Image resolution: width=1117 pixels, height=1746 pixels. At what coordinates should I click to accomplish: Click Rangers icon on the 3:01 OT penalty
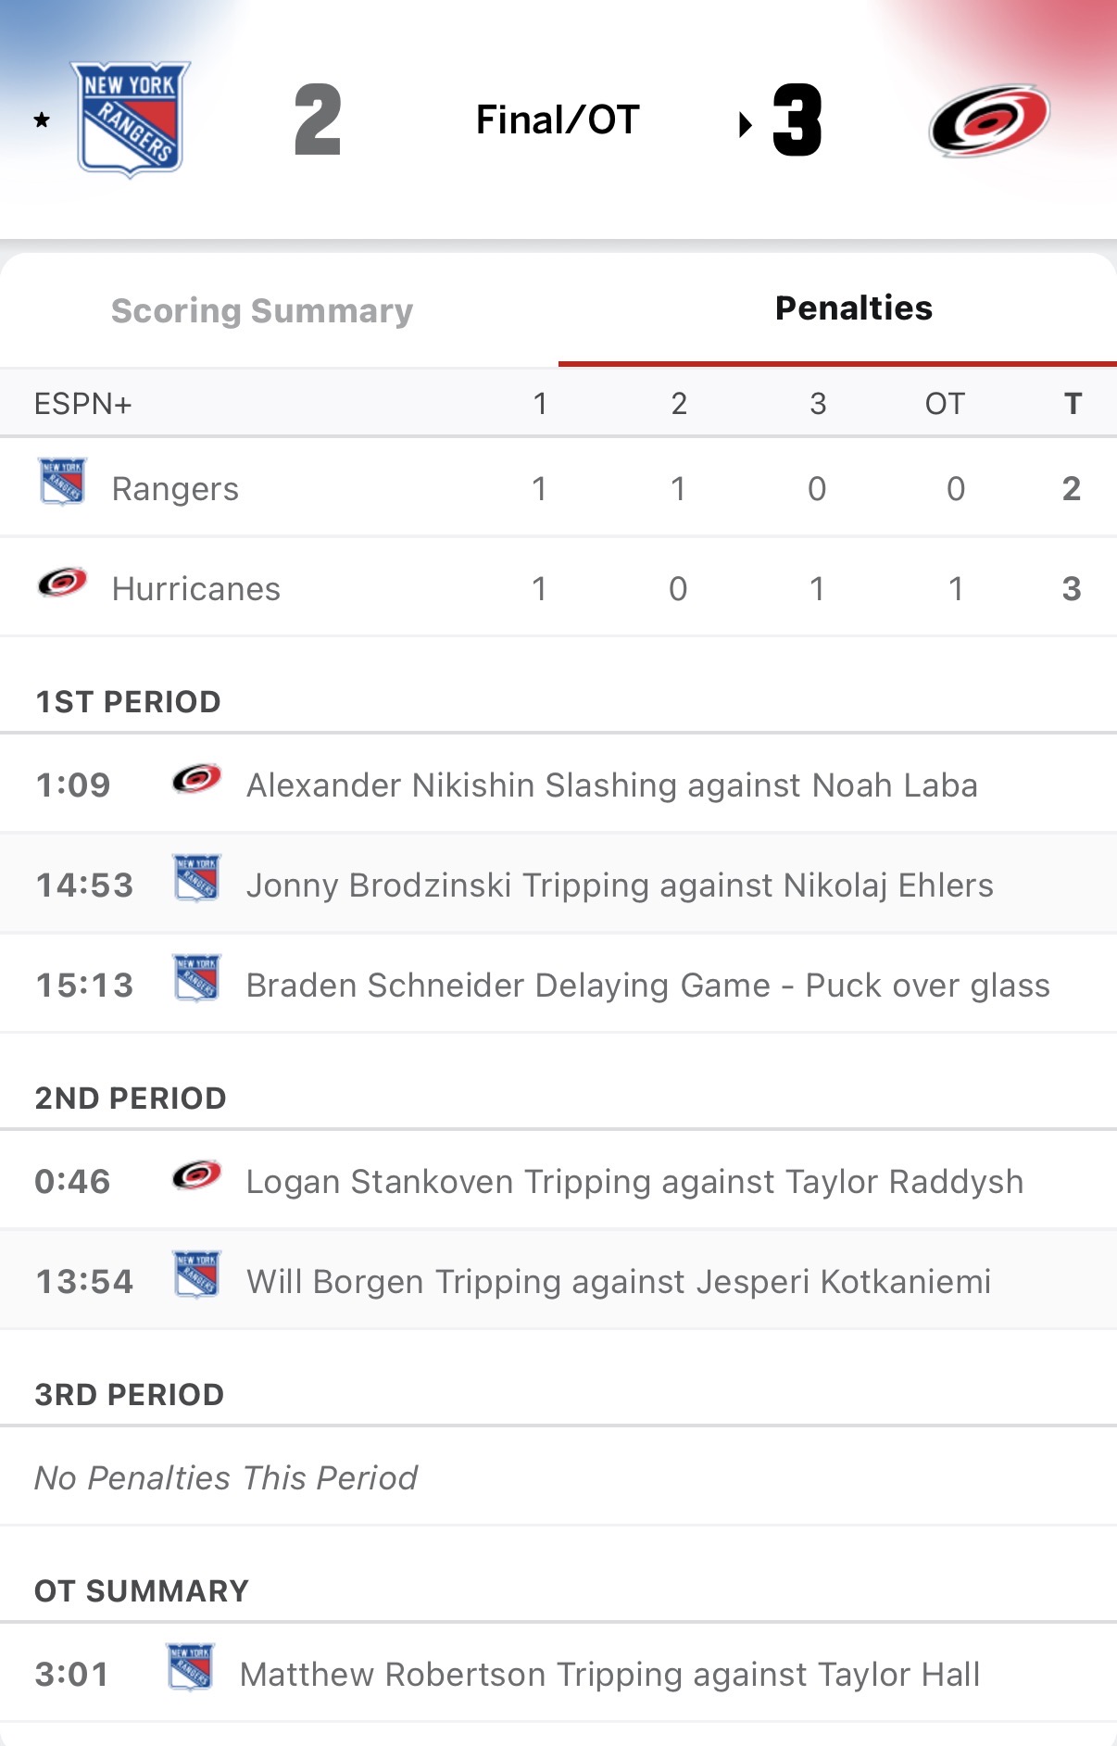pos(190,1667)
